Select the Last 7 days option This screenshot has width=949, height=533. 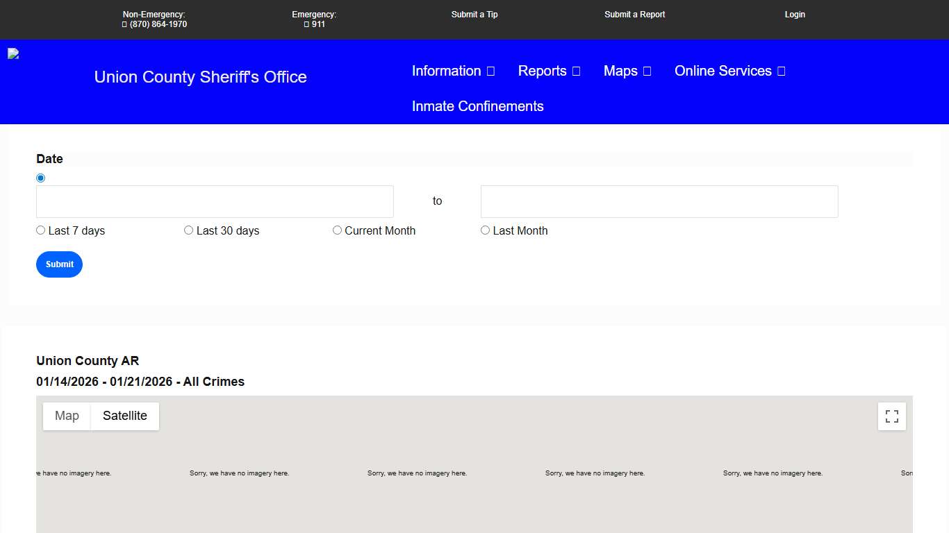pos(41,230)
